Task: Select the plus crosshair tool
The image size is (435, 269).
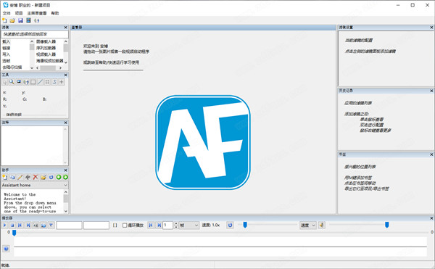Action: [62, 82]
